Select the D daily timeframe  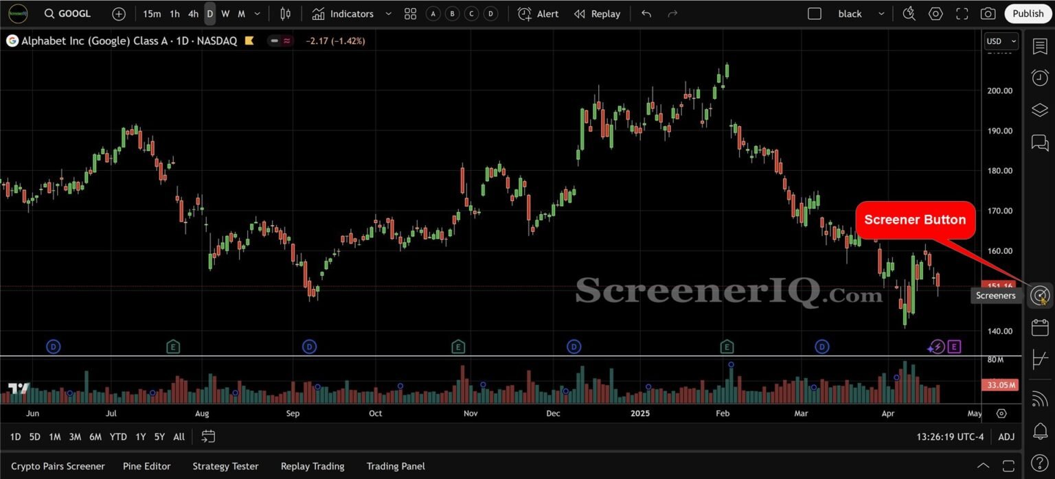(x=209, y=14)
